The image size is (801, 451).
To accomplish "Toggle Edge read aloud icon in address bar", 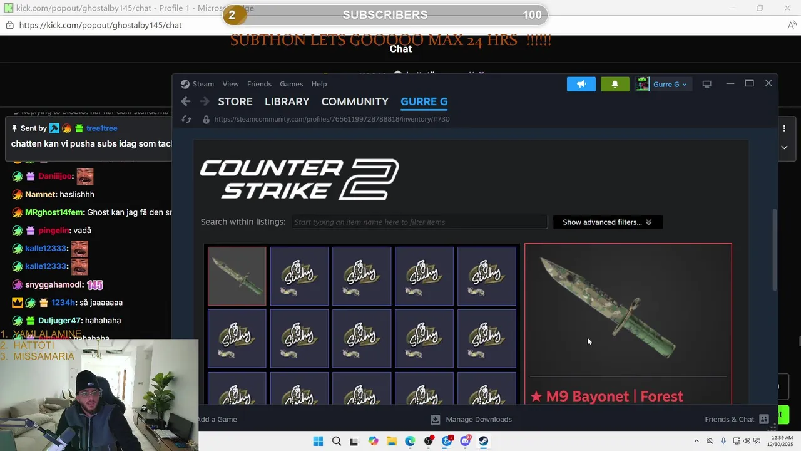I will (792, 25).
